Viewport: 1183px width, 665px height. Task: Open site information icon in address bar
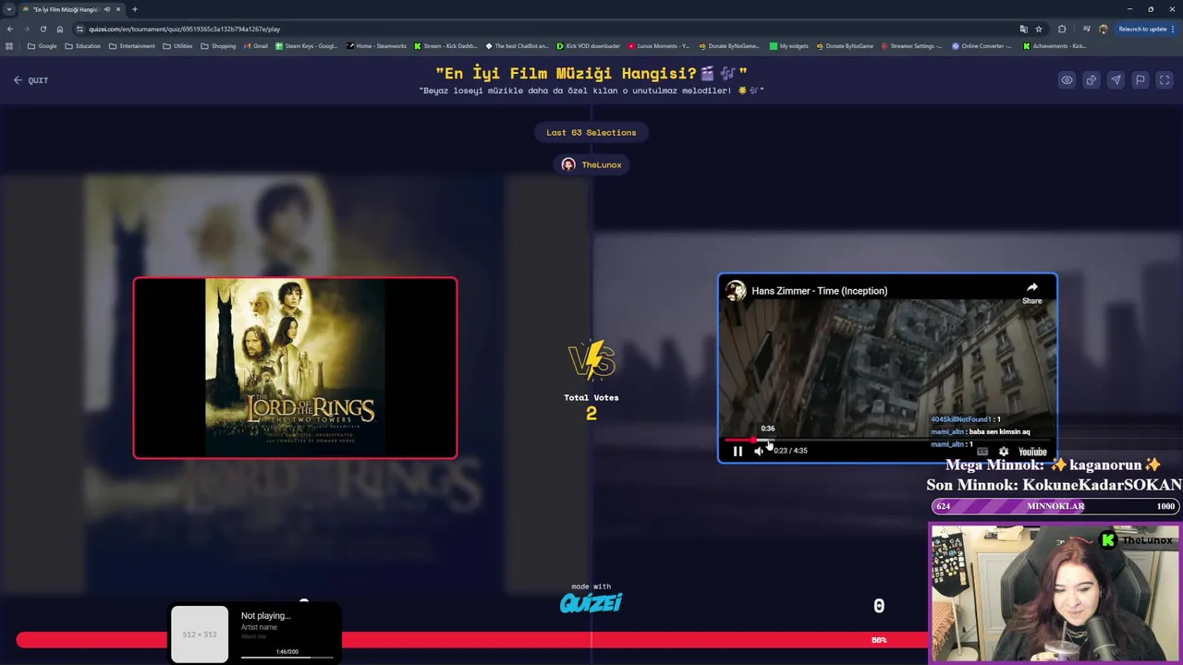pos(80,29)
